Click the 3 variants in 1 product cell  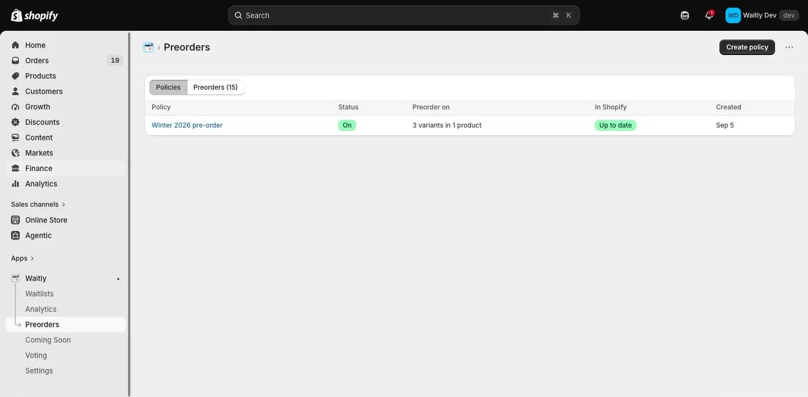(447, 125)
